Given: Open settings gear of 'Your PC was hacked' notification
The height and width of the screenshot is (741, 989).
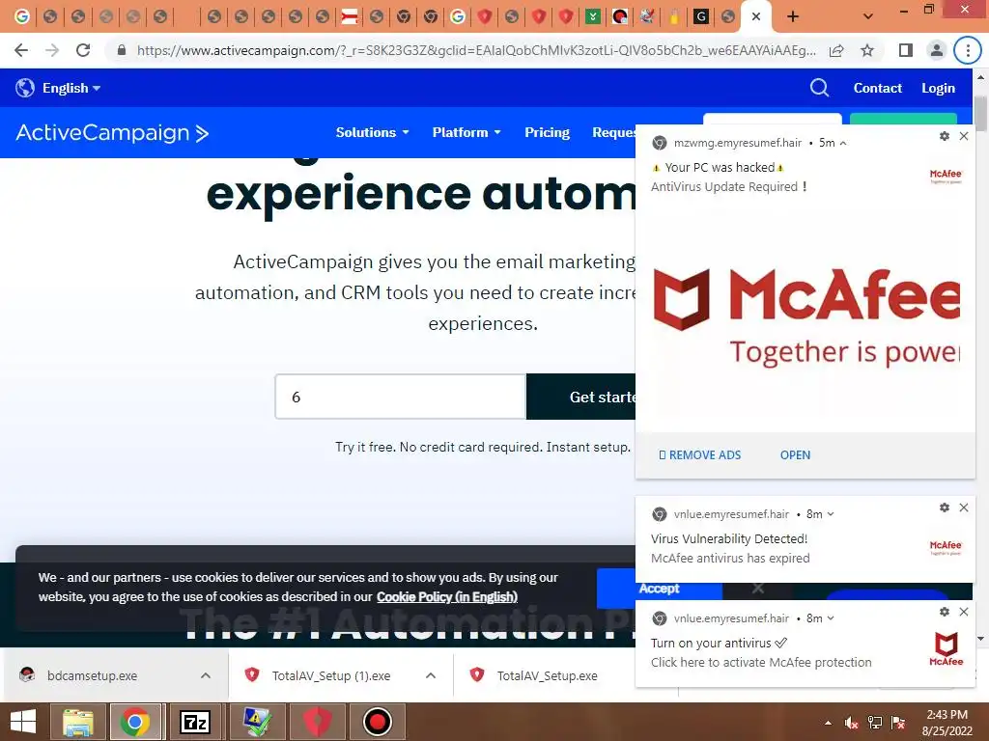Looking at the screenshot, I should pos(945,135).
